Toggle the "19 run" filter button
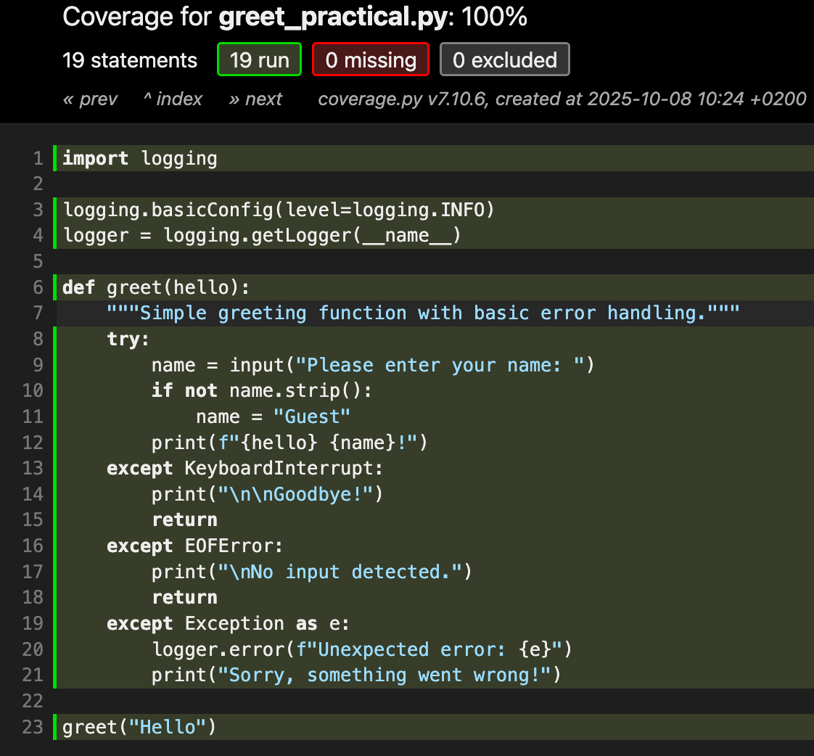814x756 pixels. click(x=259, y=59)
